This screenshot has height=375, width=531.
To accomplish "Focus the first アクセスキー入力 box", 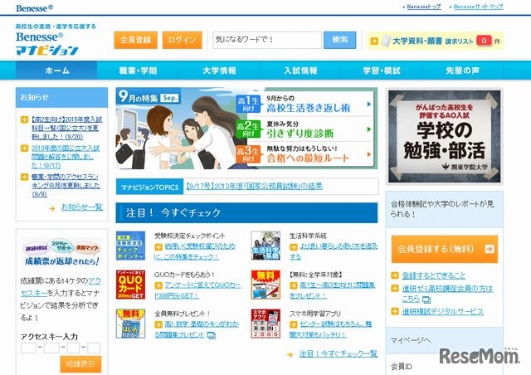I will [28, 348].
